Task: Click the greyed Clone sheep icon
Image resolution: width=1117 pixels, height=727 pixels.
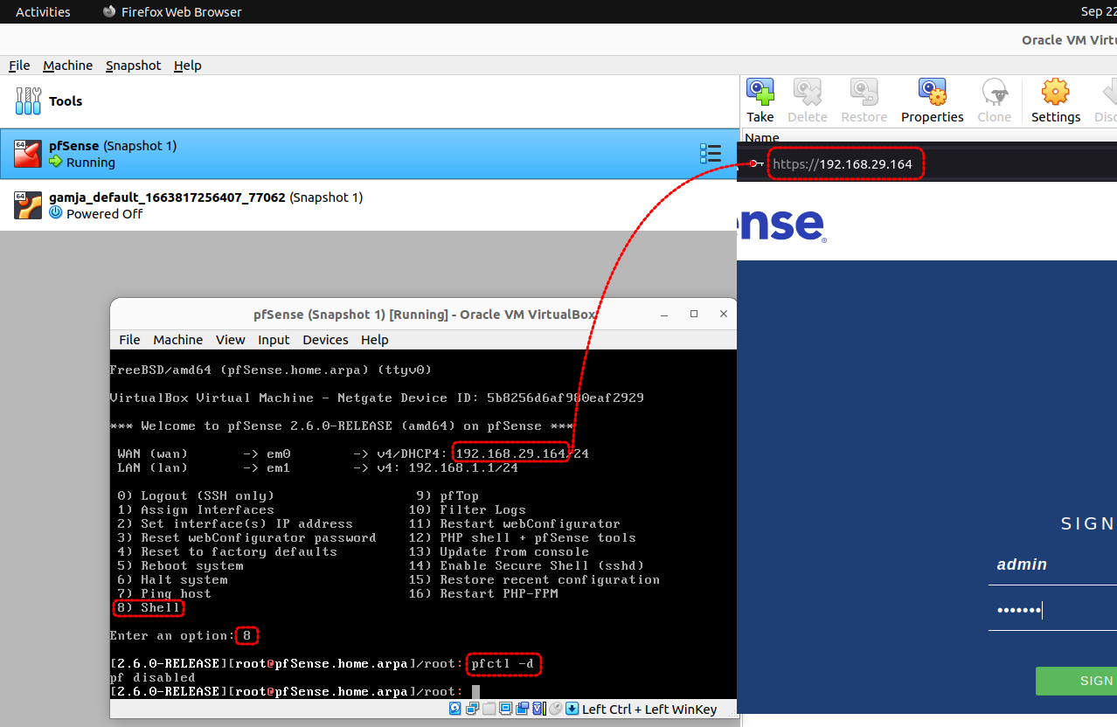Action: point(994,92)
